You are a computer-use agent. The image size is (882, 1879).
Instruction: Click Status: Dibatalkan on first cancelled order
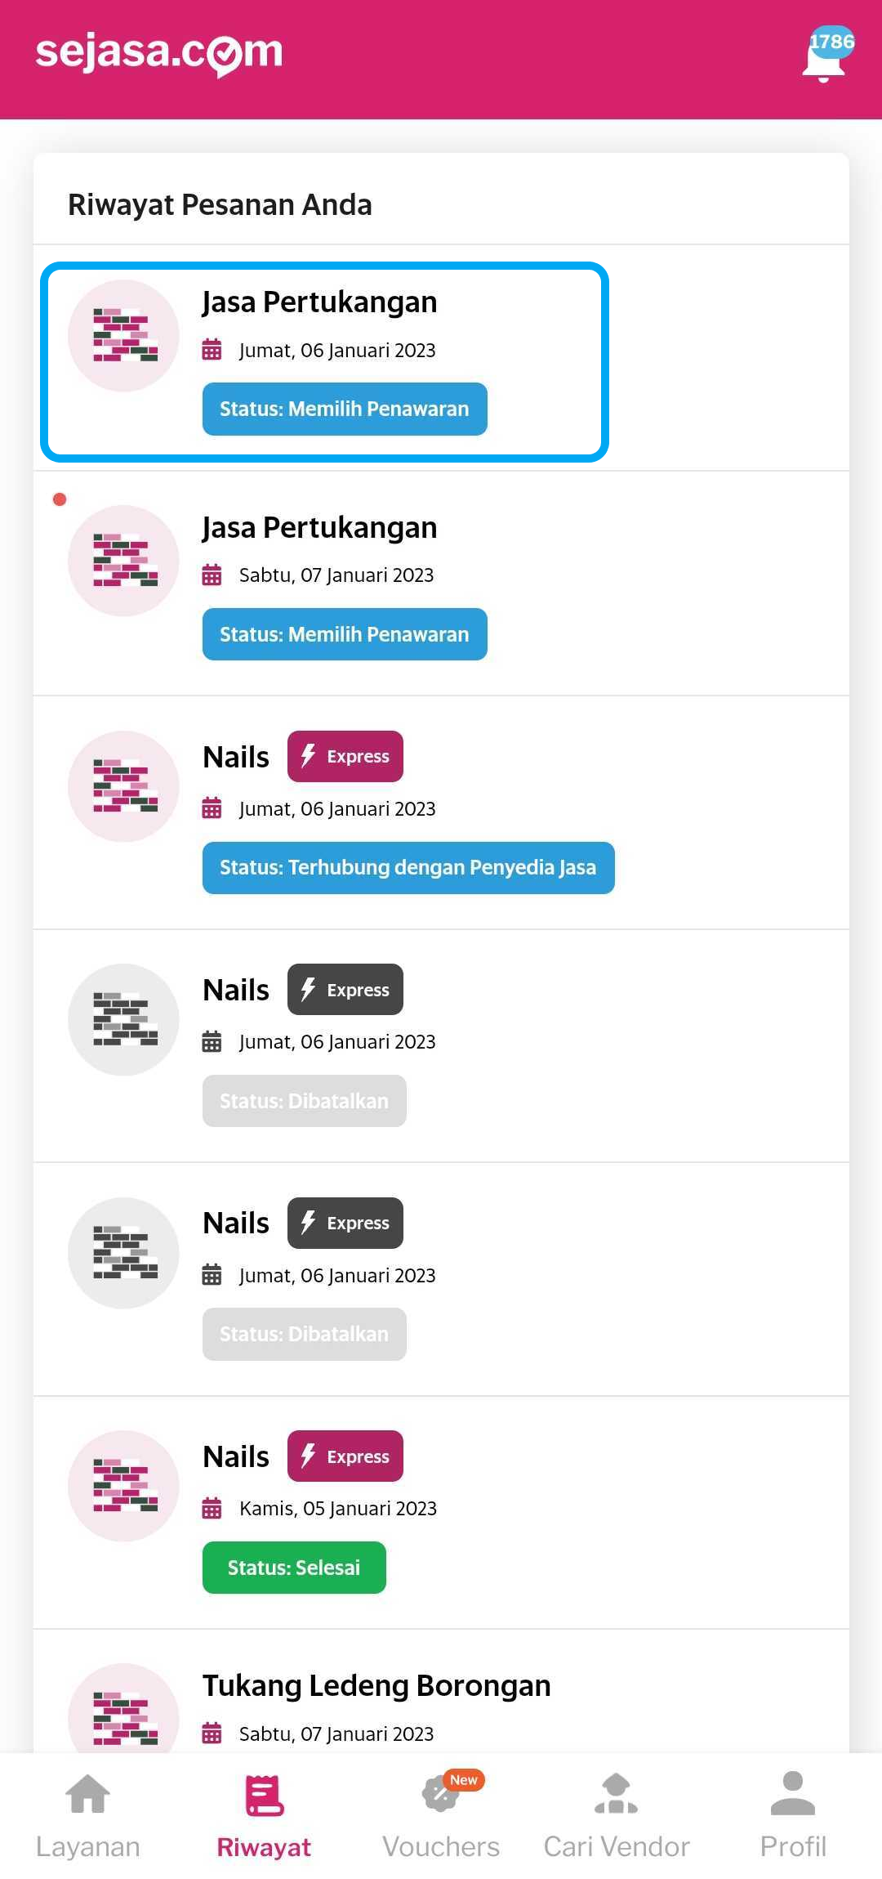(x=304, y=1101)
